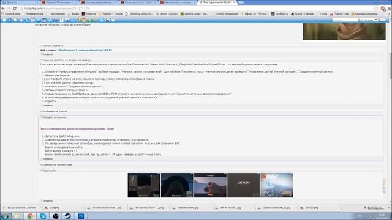Open Photoshop from the taskbar
This screenshot has width=392, height=220.
(x=81, y=216)
